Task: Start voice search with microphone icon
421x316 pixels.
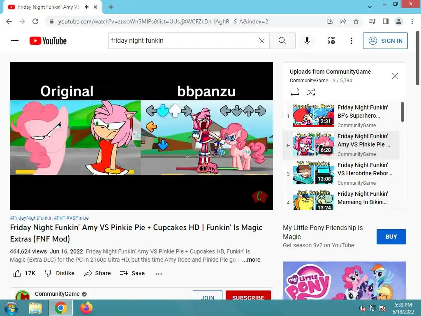Action: (x=307, y=41)
